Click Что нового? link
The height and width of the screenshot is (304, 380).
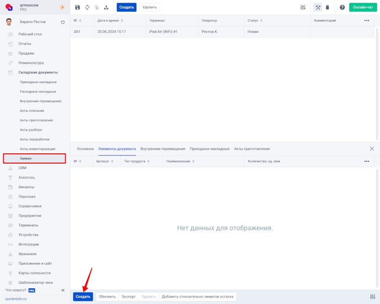click(x=16, y=290)
